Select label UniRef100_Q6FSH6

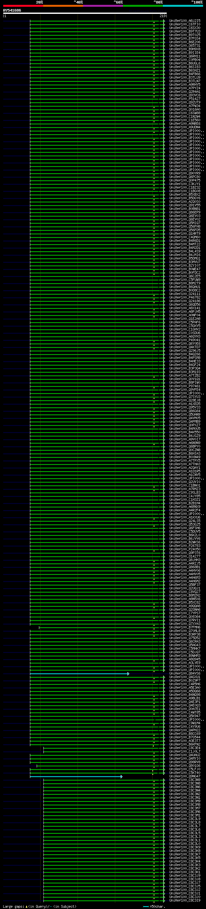185,528
